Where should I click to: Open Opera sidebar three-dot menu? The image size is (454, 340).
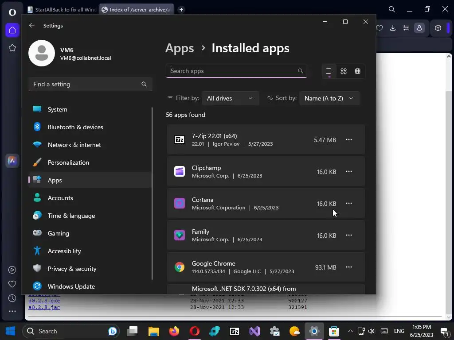click(x=12, y=311)
